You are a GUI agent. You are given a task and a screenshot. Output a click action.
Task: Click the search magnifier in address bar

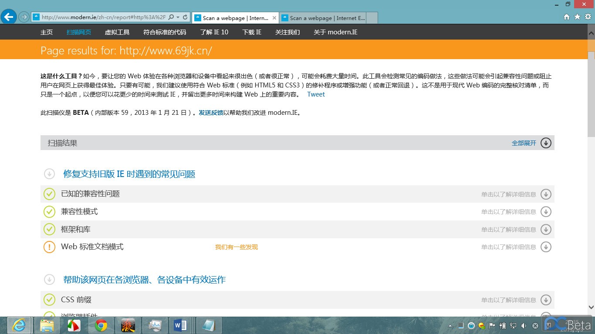point(171,17)
